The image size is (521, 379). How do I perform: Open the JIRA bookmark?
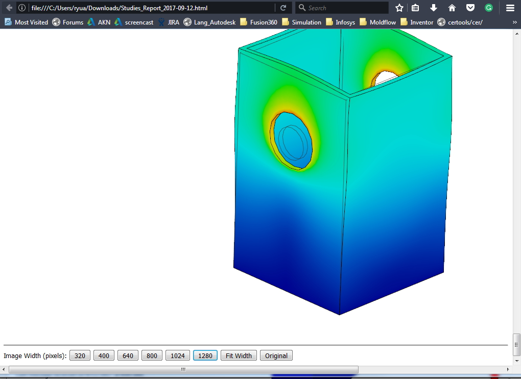coord(169,22)
